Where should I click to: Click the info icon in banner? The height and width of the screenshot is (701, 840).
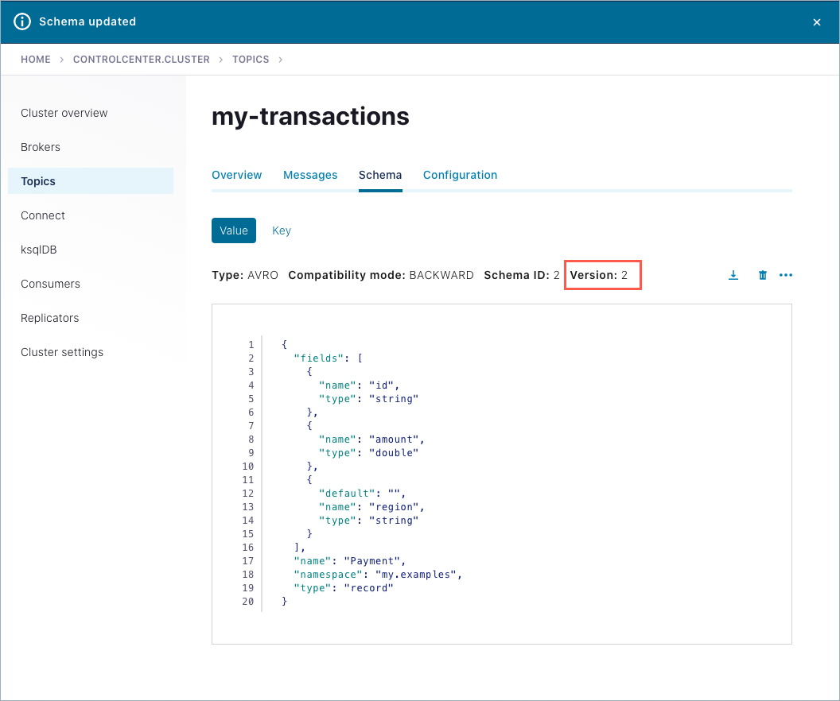pos(22,21)
